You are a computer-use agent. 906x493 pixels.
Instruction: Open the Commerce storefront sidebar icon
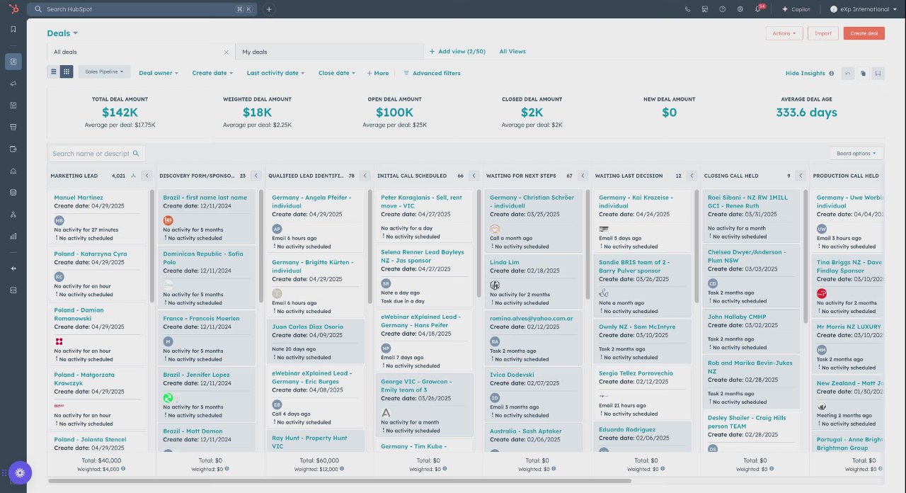point(13,127)
